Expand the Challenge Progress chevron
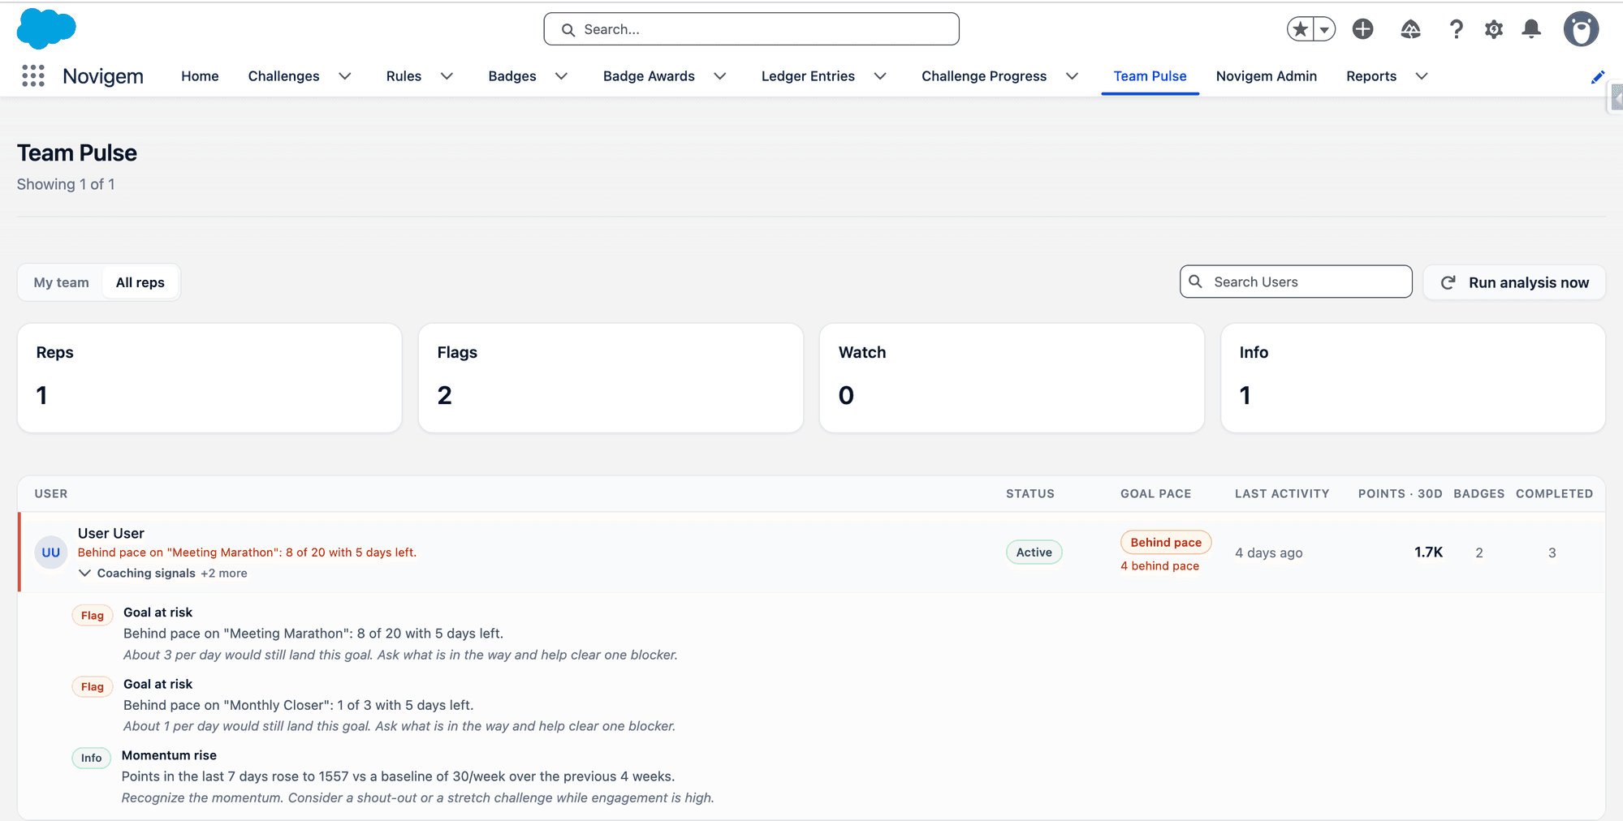 (1073, 76)
